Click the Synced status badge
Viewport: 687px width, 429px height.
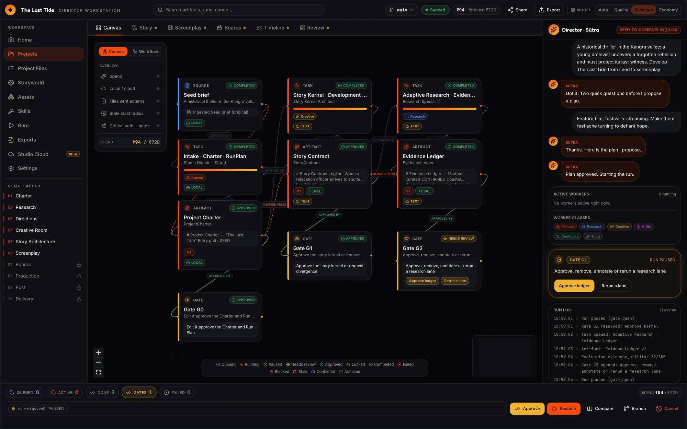[x=435, y=10]
